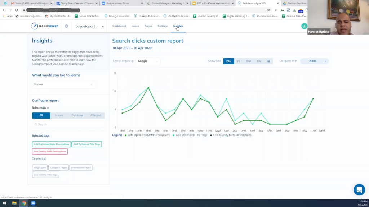Click the Deselect all link
The image size is (369, 207).
tap(39, 158)
